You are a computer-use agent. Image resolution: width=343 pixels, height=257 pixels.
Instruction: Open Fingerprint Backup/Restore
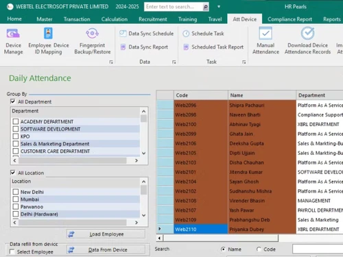coord(93,41)
